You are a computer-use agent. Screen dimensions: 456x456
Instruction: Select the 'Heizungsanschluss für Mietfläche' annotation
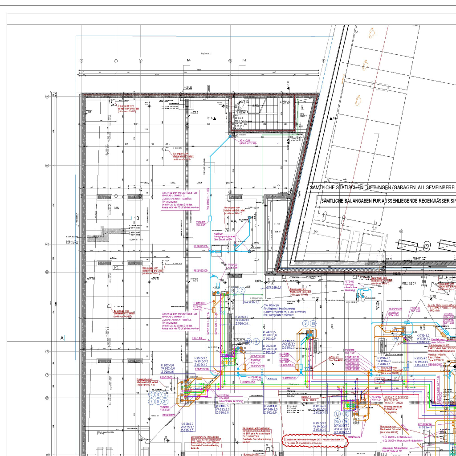[393, 409]
